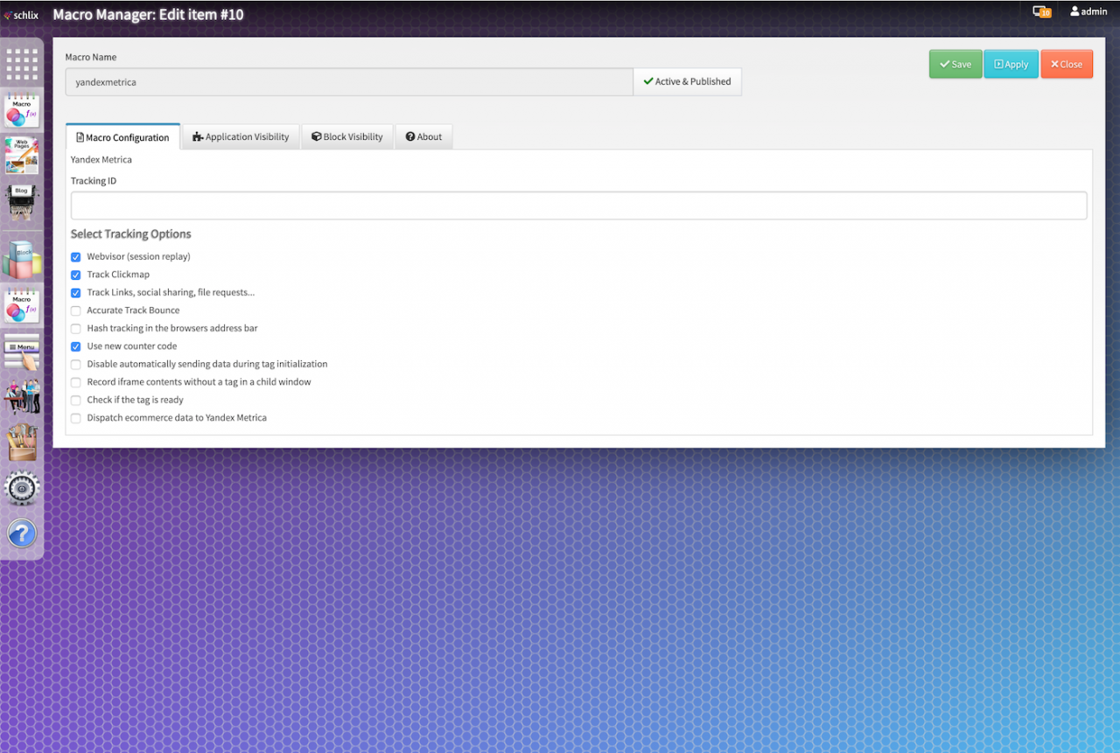This screenshot has height=753, width=1120.
Task: Switch to Macro Configuration tab
Action: pyautogui.click(x=122, y=137)
